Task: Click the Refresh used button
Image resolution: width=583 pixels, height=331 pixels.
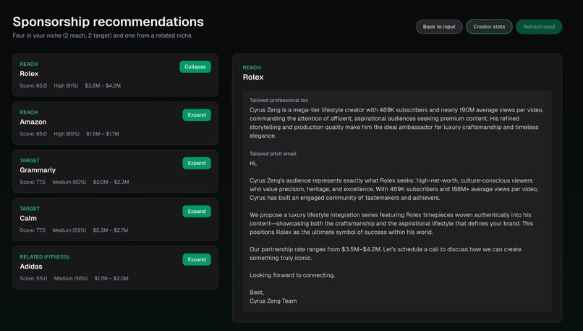Action: tap(539, 27)
